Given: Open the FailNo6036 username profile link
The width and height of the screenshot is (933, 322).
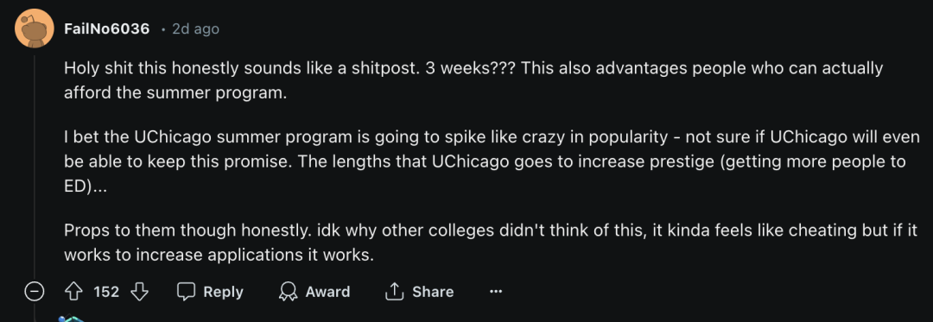Looking at the screenshot, I should coord(106,28).
